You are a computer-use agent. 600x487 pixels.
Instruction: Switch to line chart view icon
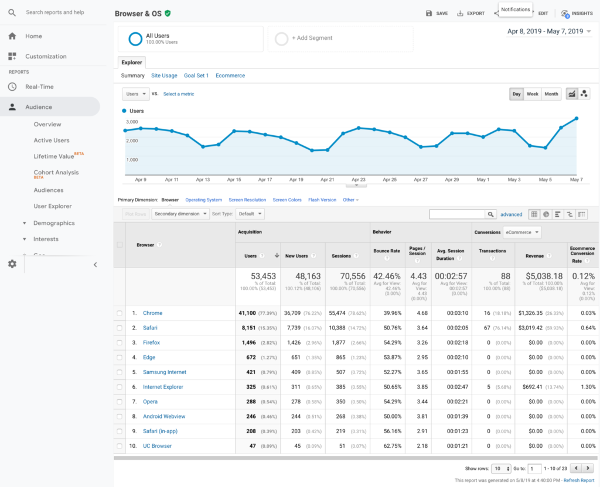pos(572,94)
